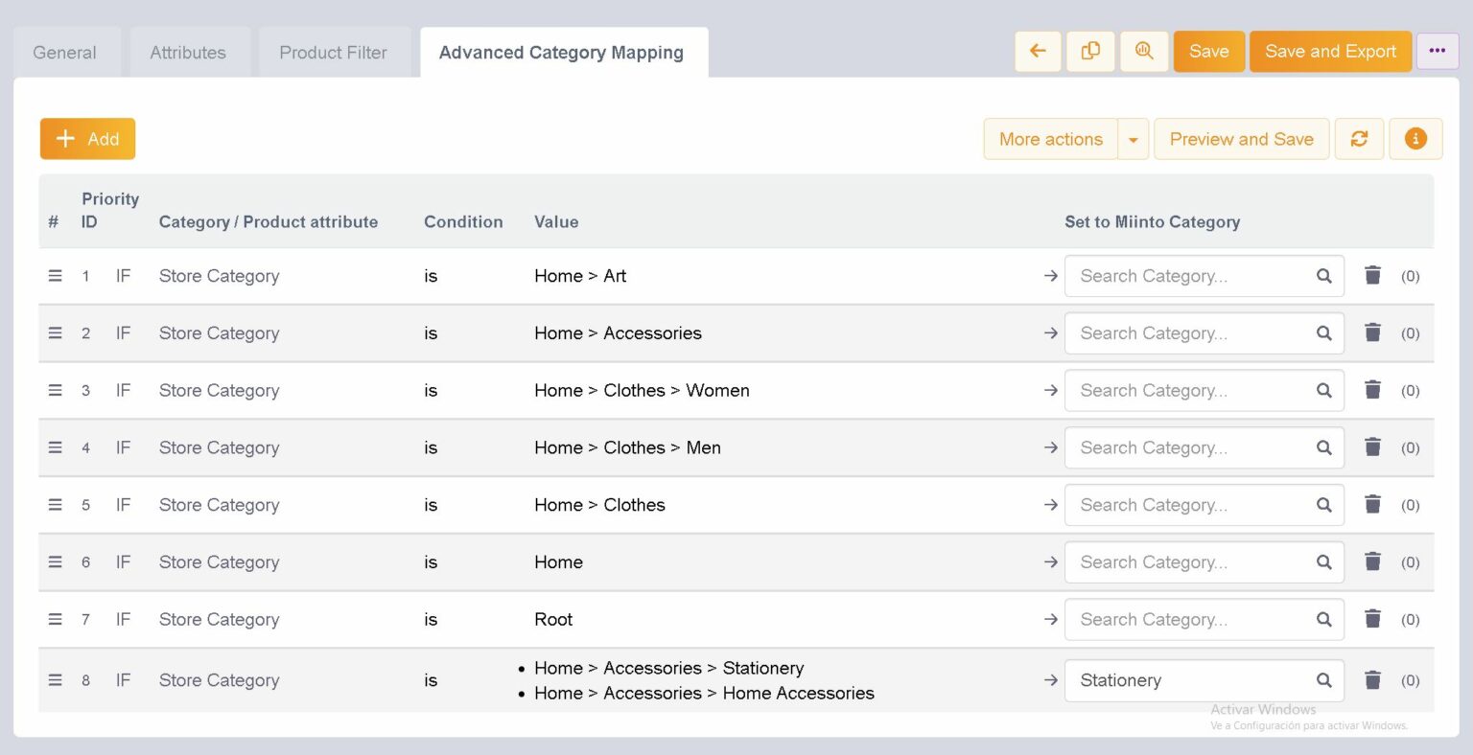This screenshot has width=1473, height=755.
Task: Open the info icon next to refresh
Action: coord(1415,139)
